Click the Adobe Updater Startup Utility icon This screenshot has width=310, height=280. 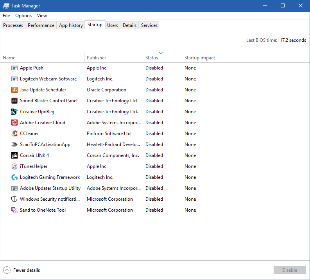tap(14, 188)
